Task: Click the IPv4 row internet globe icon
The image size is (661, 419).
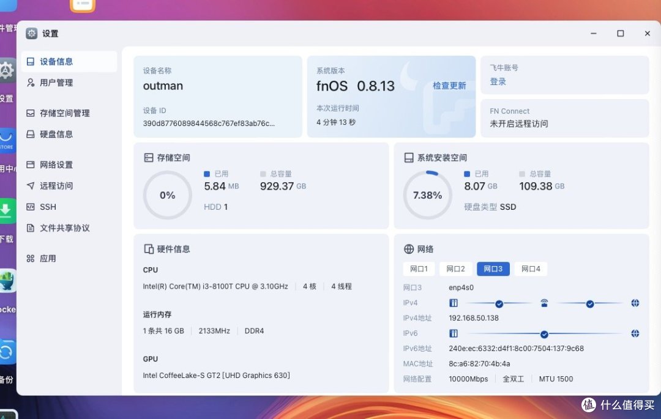Action: [x=635, y=303]
